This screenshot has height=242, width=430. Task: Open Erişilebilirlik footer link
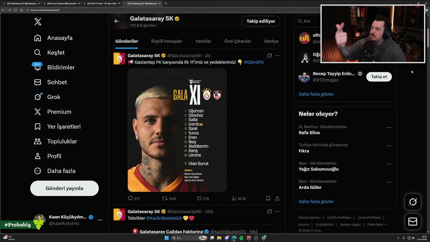point(325,225)
